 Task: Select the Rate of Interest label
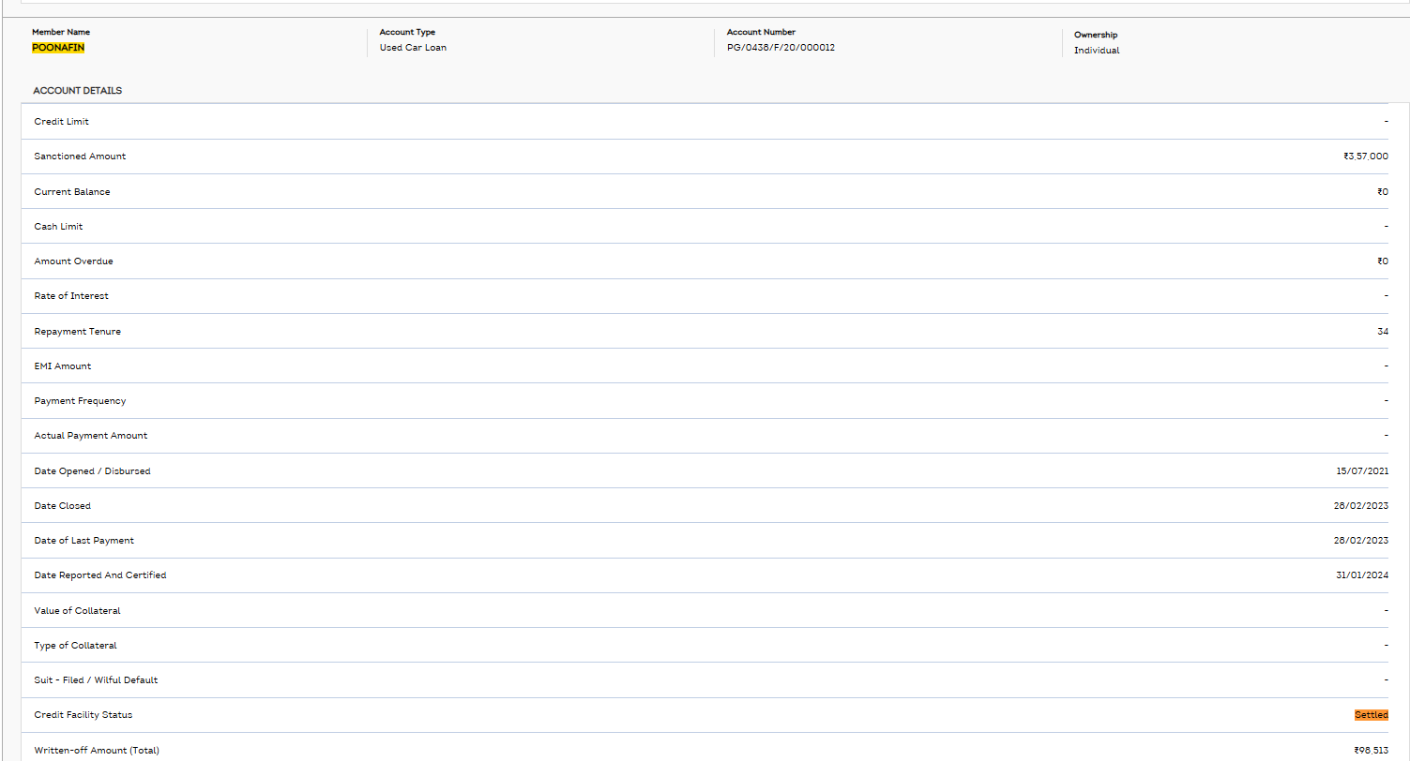pos(71,296)
